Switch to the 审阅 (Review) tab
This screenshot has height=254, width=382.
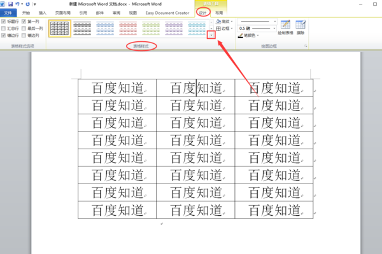click(x=117, y=13)
